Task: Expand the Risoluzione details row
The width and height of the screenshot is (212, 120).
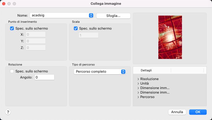Action: point(138,79)
